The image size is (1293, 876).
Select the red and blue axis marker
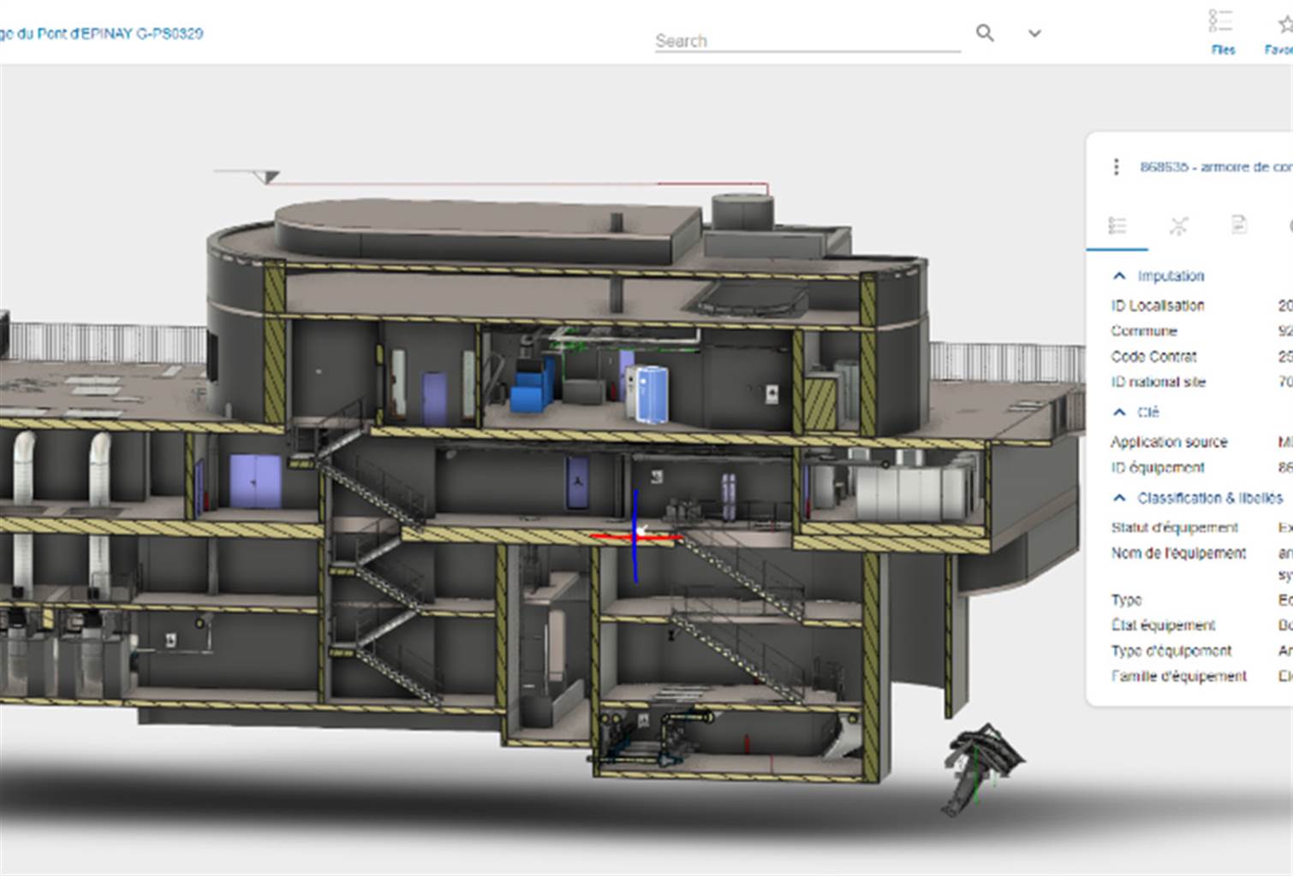point(635,536)
